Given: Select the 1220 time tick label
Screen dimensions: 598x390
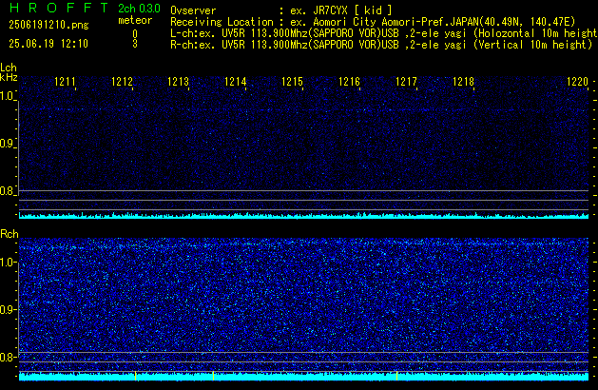Looking at the screenshot, I should click(x=577, y=82).
